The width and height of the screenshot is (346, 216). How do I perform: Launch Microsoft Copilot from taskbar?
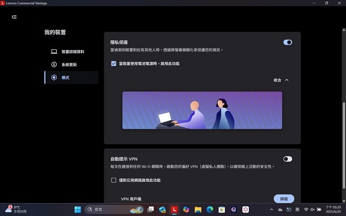coord(186,209)
